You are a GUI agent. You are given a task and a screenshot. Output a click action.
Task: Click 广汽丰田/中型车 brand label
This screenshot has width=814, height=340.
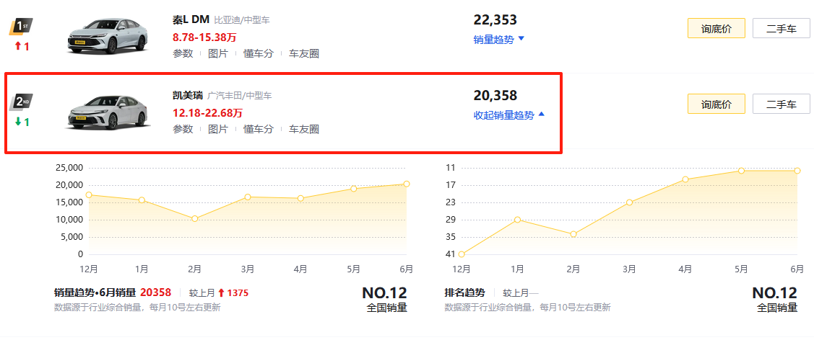tap(239, 96)
